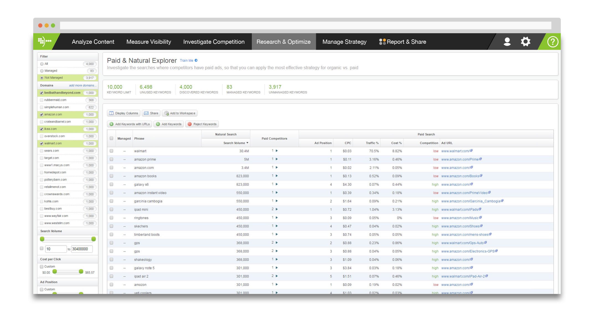Open external link icon for amazon.com/Electronics-GPS
This screenshot has height=310, width=594.
click(496, 251)
